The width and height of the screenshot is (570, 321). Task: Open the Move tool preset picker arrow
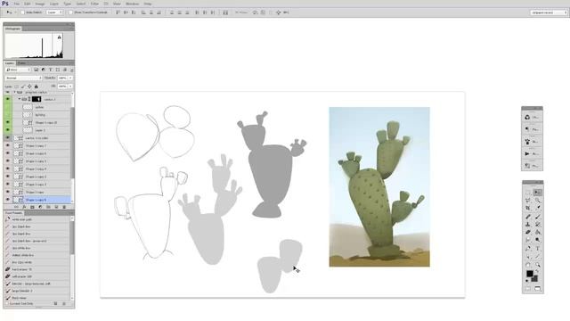[x=15, y=12]
